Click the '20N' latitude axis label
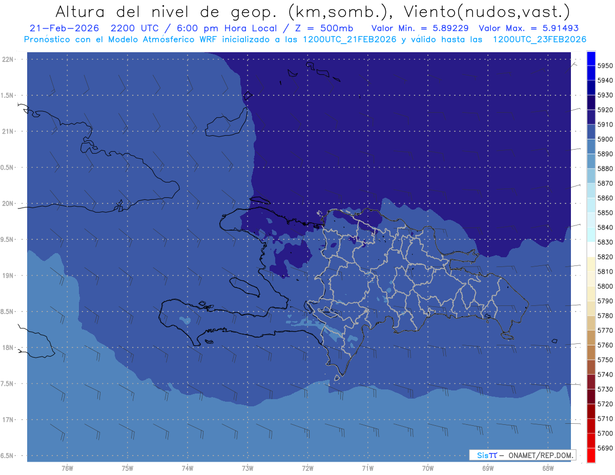Image resolution: width=615 pixels, height=475 pixels. (8, 203)
